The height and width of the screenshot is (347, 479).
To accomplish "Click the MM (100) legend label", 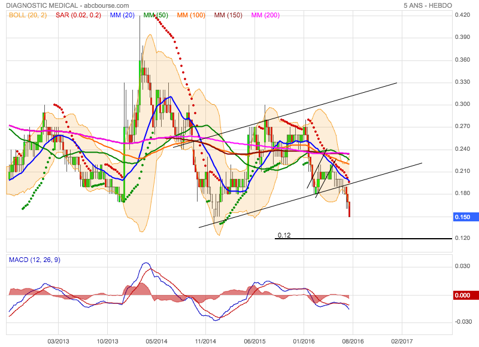I will 191,15.
